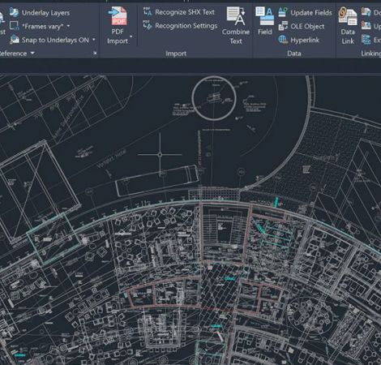Click the Field icon
Screen dimensions: 381x365
point(265,16)
